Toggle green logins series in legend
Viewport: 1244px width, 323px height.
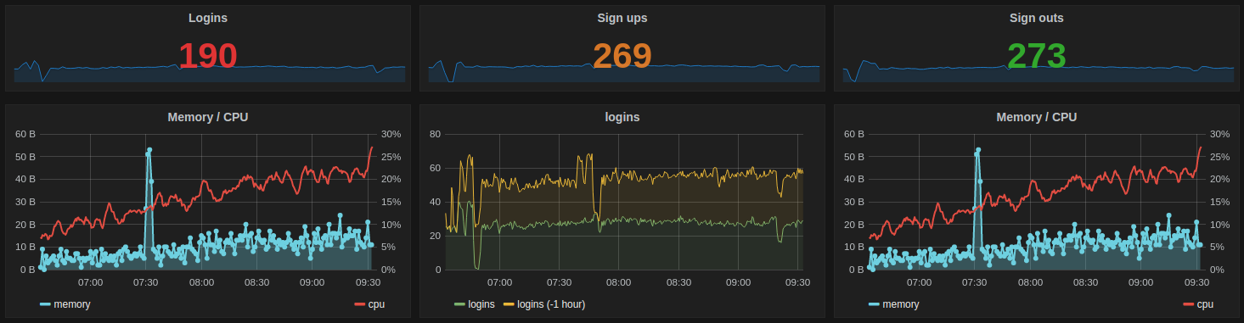click(476, 304)
